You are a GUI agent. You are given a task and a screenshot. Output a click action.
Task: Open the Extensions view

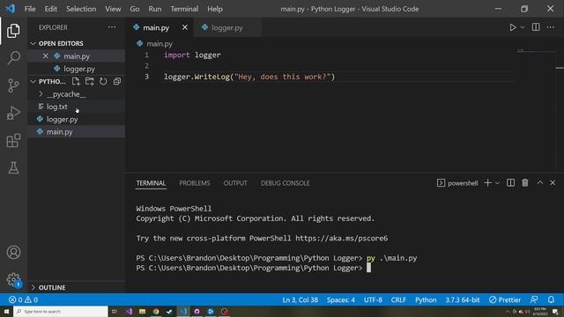pos(13,141)
